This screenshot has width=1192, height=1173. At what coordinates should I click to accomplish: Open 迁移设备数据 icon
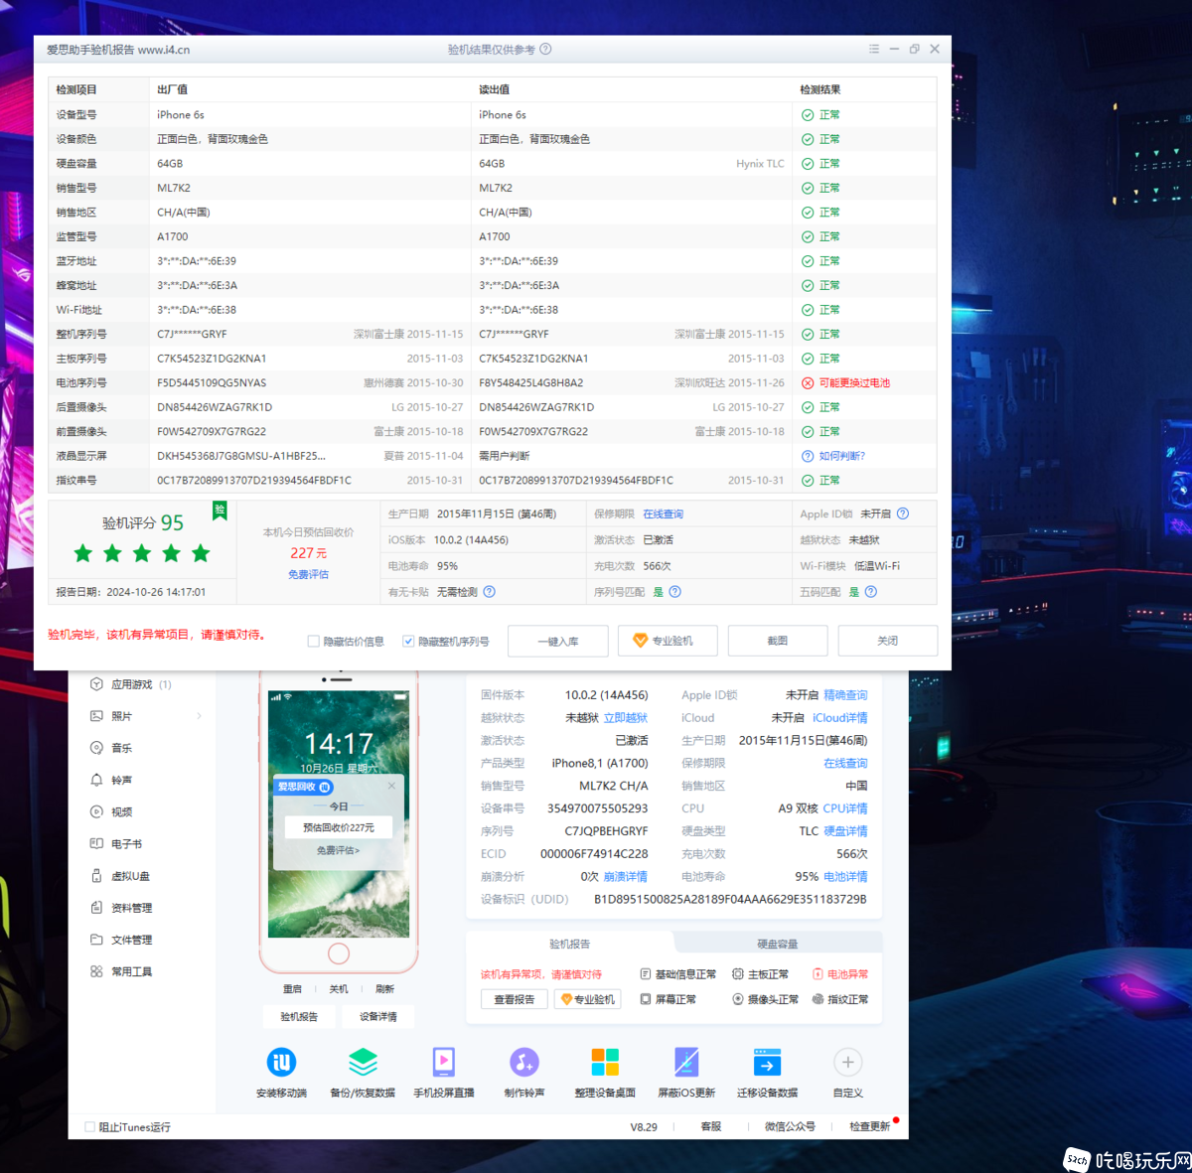767,1063
